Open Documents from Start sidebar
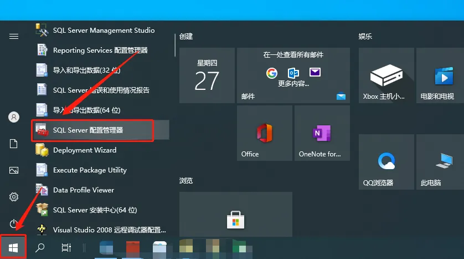464x259 pixels. pos(14,144)
